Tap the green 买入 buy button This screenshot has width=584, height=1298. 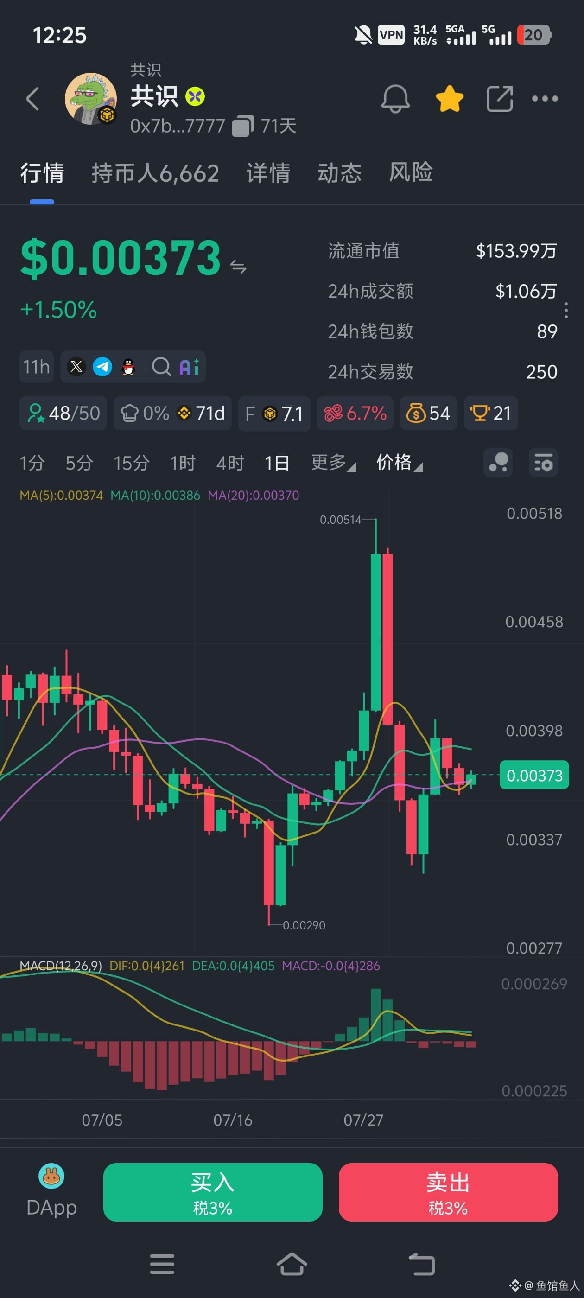click(213, 1192)
